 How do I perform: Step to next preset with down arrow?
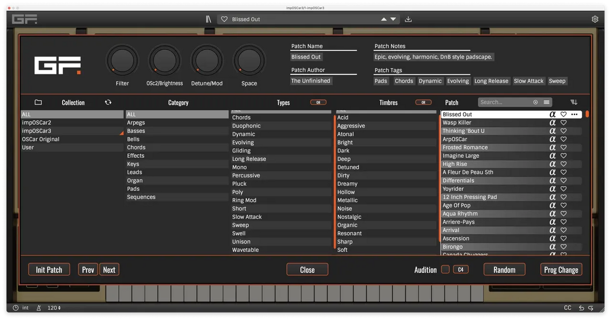point(393,19)
